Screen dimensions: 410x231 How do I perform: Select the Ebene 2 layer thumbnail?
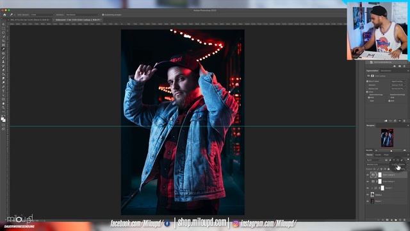[372, 194]
